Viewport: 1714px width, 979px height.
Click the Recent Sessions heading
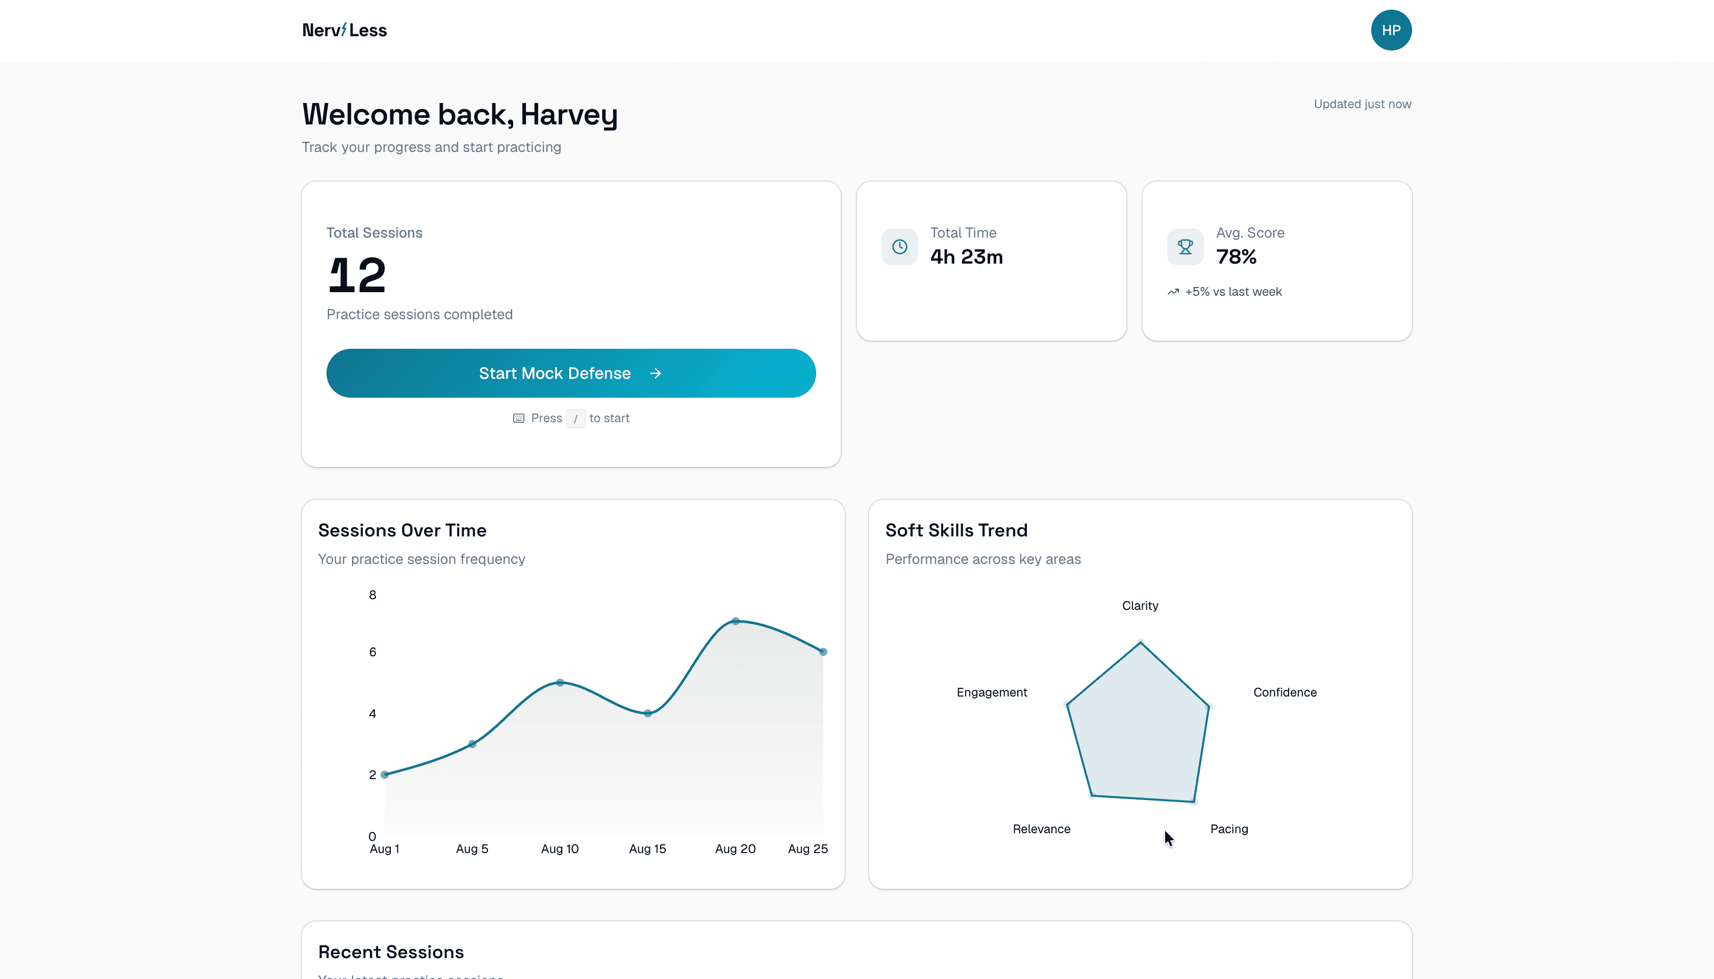coord(391,952)
